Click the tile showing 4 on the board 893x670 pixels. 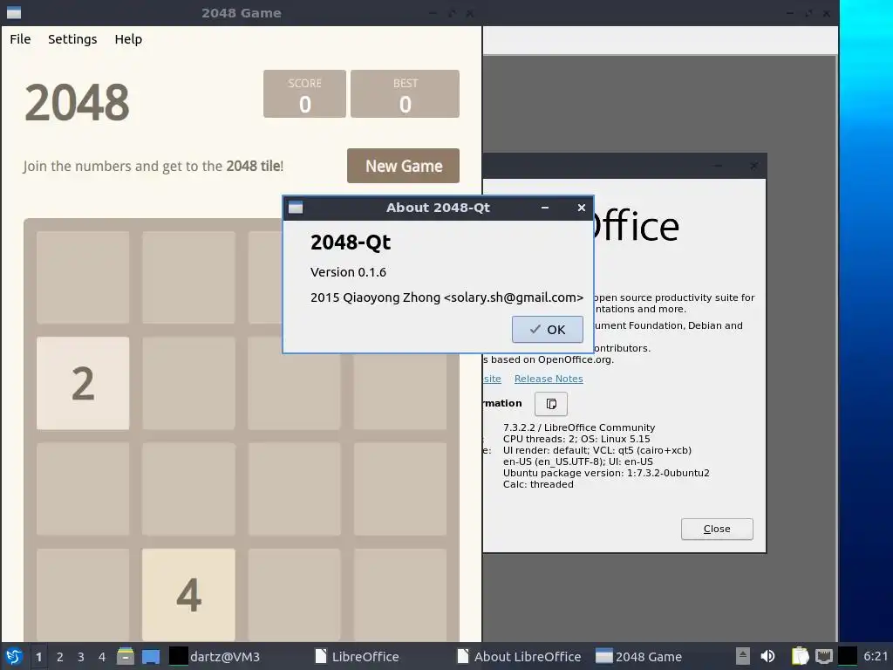point(188,595)
